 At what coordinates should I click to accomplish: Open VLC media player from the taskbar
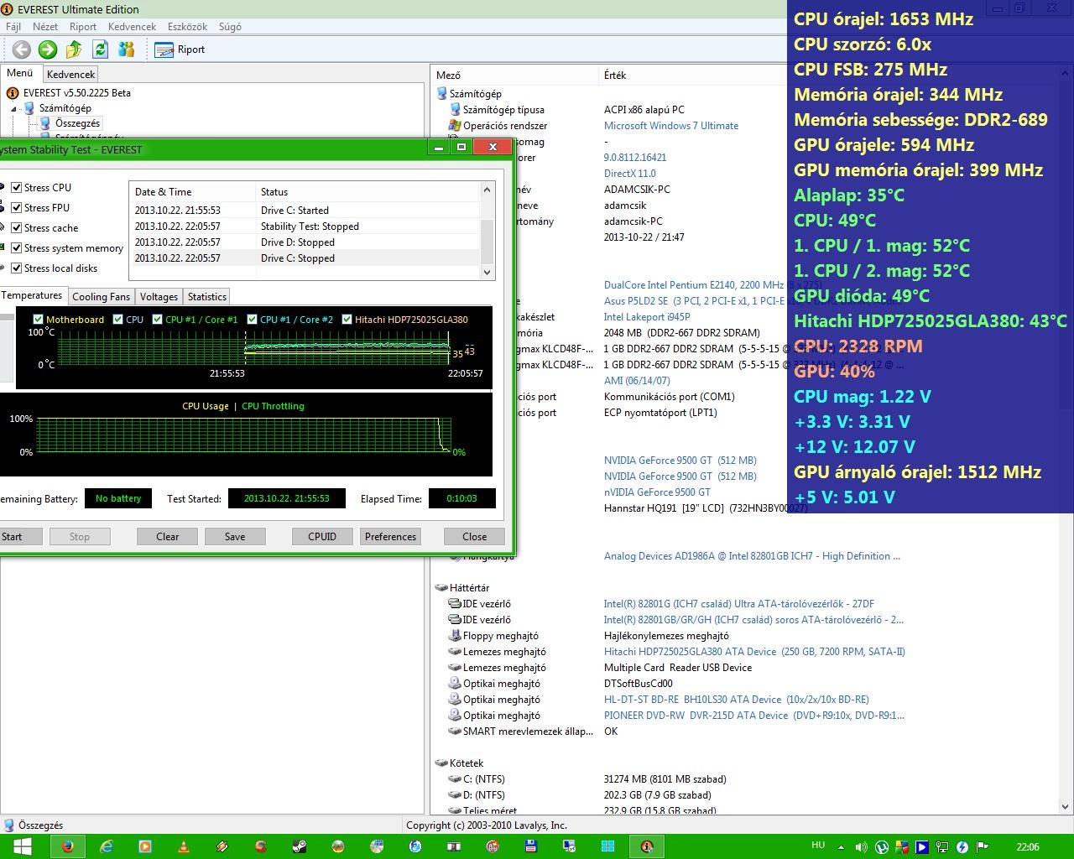(184, 846)
